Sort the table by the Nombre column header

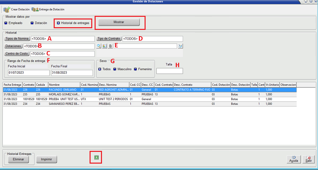tap(64, 85)
